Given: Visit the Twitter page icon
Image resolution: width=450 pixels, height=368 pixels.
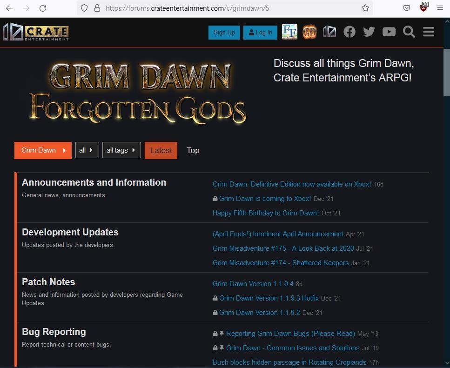Looking at the screenshot, I should 369,32.
